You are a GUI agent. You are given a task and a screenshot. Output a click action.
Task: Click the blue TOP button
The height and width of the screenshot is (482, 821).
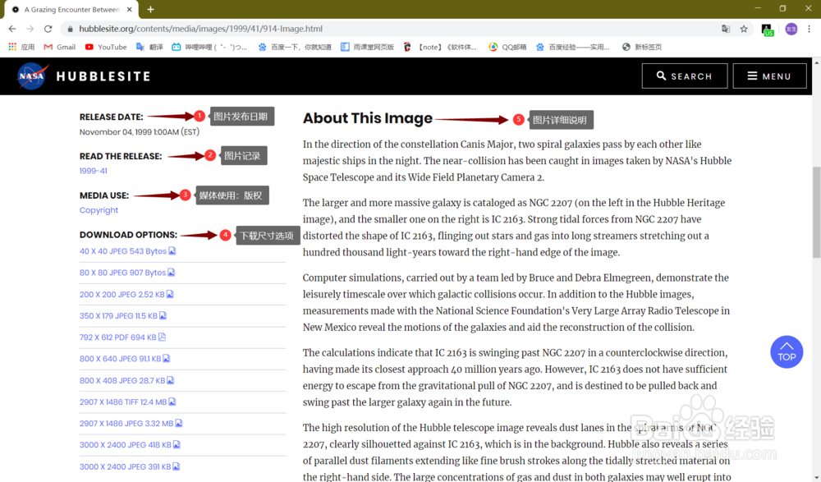(787, 352)
